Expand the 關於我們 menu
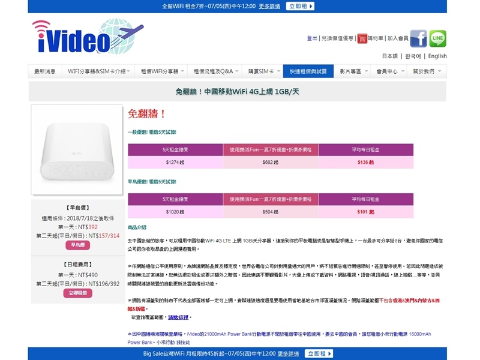 click(x=427, y=71)
